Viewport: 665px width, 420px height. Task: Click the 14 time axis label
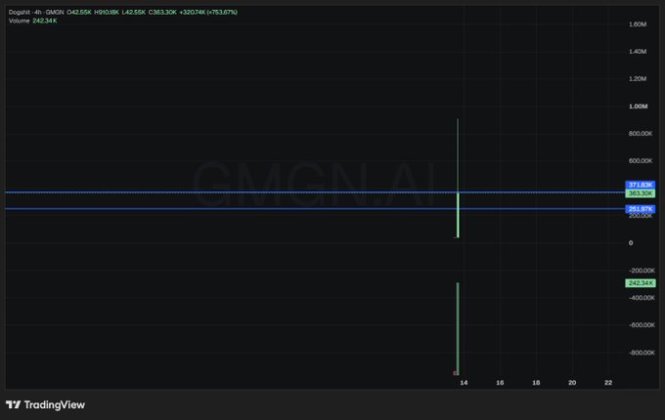click(x=464, y=383)
